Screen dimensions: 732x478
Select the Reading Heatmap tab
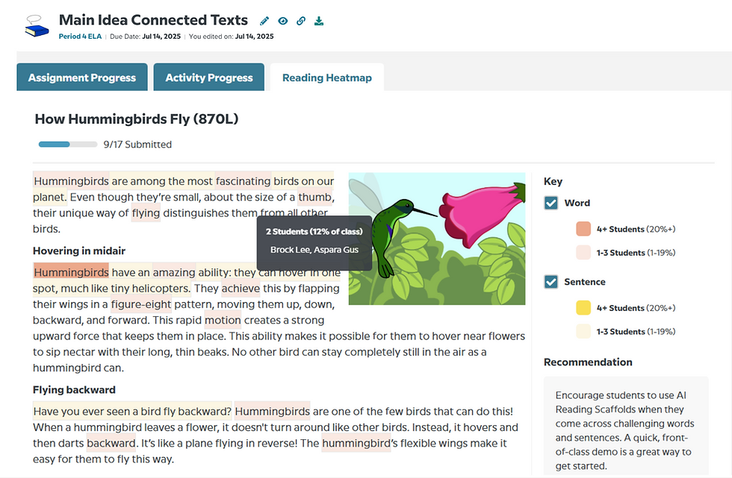point(327,78)
